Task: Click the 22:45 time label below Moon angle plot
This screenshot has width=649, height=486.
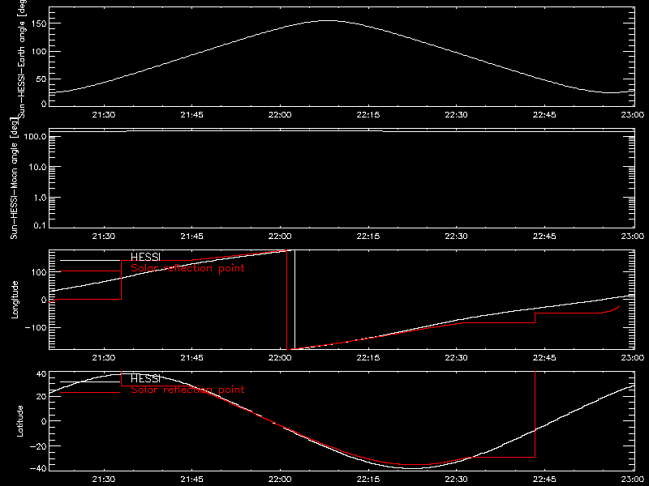Action: (544, 237)
